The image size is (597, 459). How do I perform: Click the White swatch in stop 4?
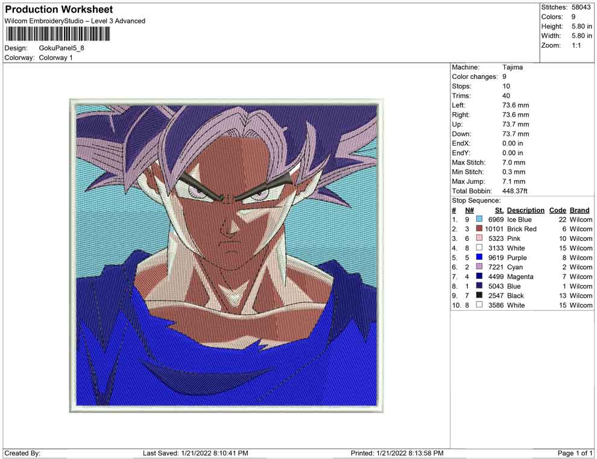(479, 248)
